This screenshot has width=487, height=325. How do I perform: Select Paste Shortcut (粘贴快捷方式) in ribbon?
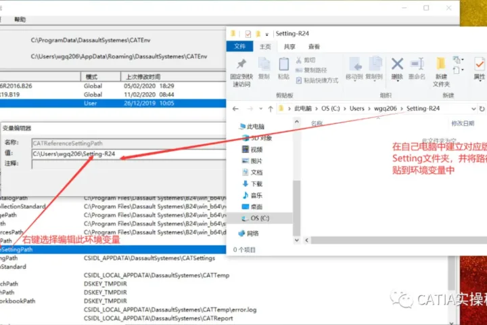(x=317, y=81)
